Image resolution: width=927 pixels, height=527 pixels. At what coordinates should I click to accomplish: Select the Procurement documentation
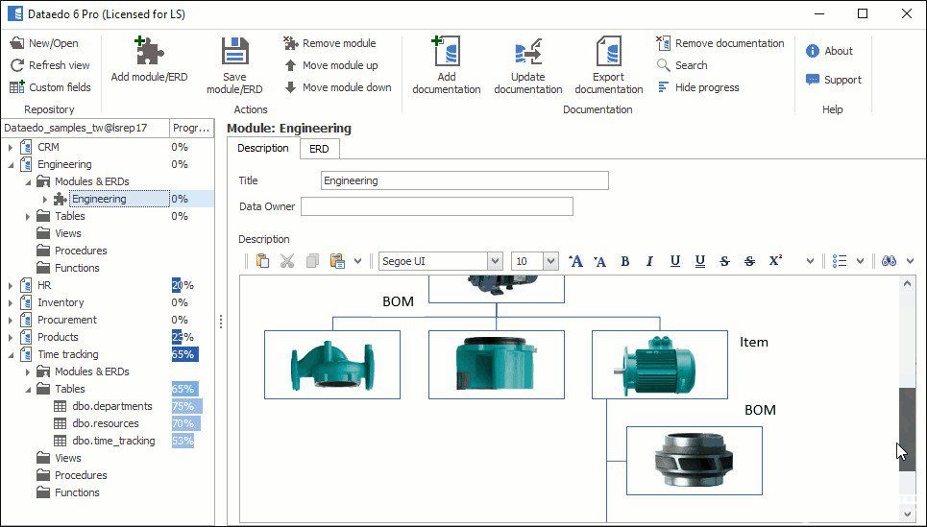tap(67, 320)
